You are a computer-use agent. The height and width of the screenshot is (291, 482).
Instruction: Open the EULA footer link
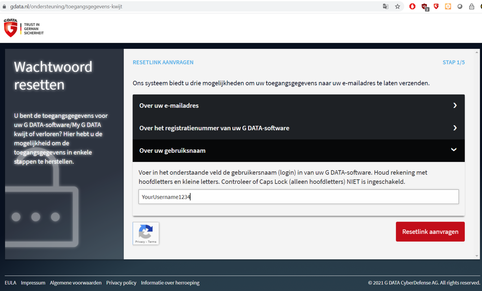point(10,283)
